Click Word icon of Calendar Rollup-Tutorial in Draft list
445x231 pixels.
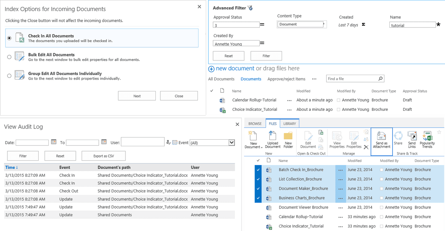tap(222, 100)
